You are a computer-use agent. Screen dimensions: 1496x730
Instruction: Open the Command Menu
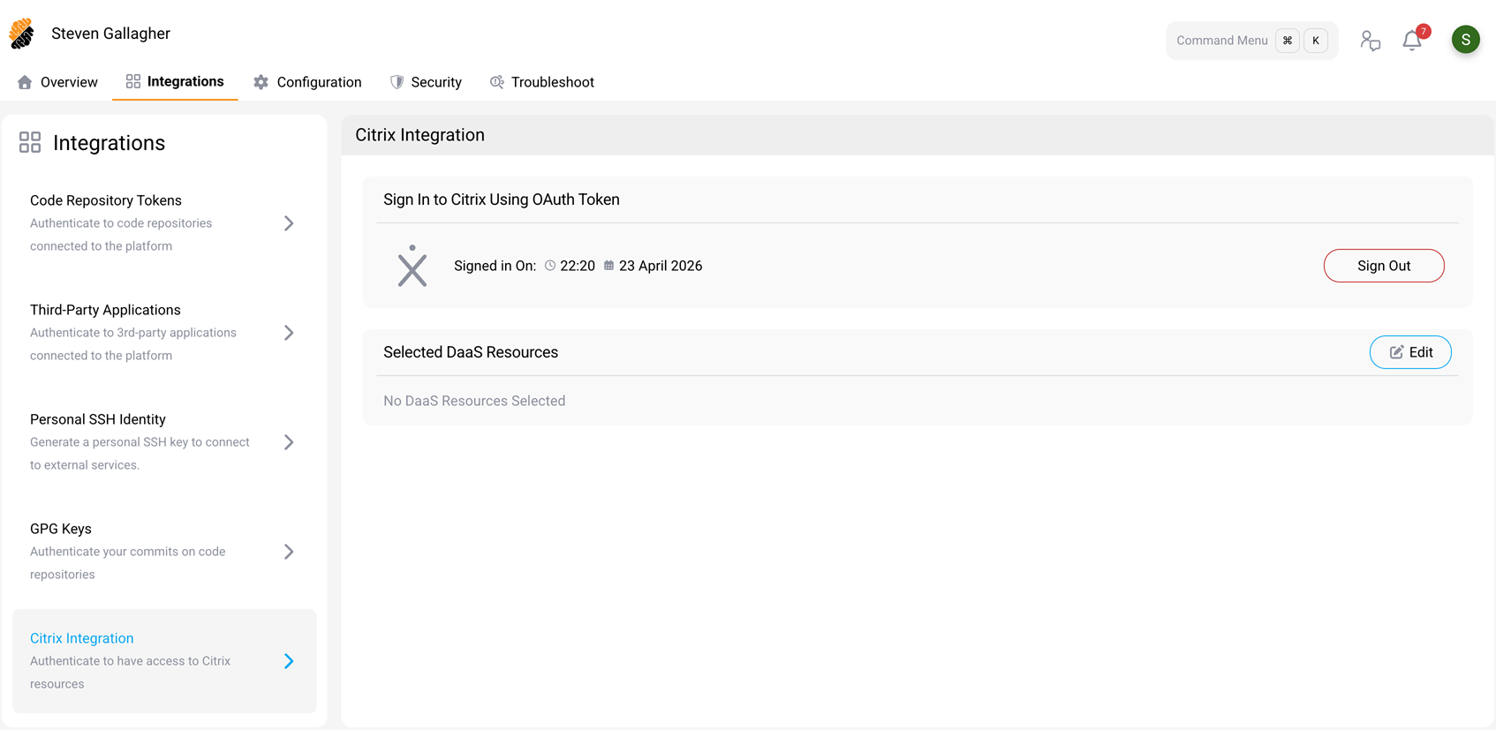point(1252,41)
